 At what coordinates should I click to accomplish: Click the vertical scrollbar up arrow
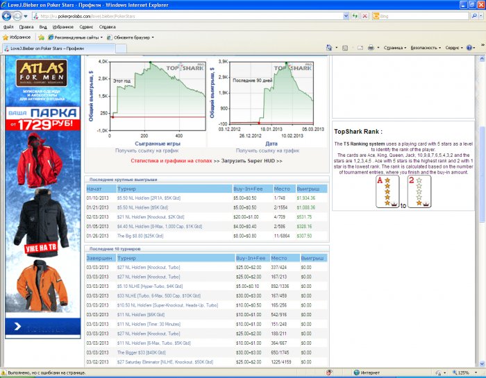point(482,58)
